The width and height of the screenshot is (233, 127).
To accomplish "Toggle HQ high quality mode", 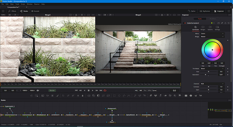I will [x=136, y=90].
